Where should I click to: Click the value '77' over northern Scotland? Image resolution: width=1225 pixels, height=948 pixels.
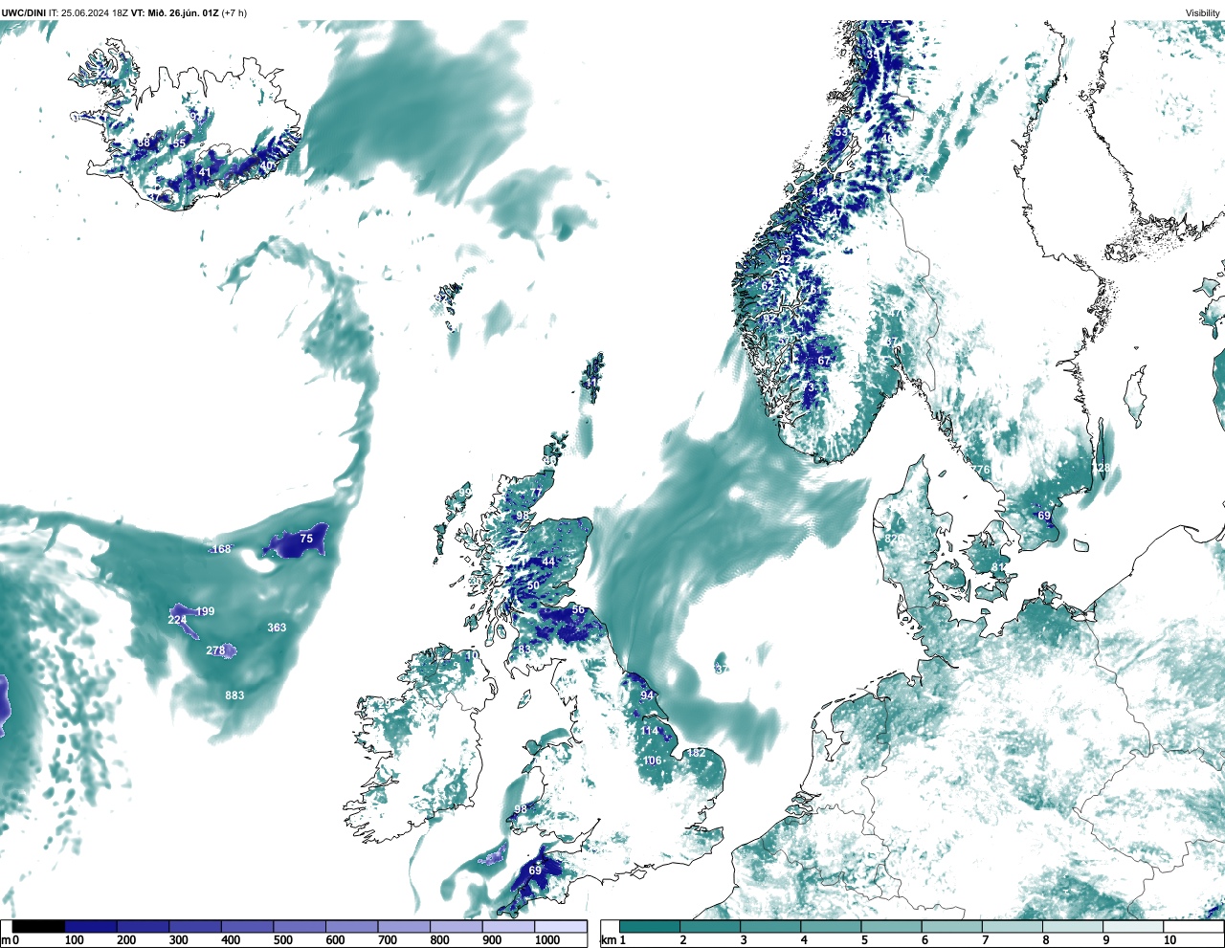(x=536, y=493)
